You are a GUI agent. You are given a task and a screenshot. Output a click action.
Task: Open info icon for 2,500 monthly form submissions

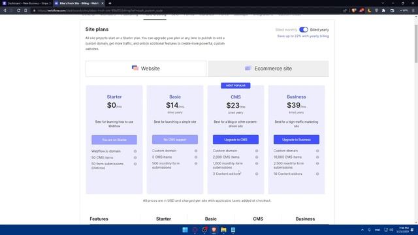point(317,164)
